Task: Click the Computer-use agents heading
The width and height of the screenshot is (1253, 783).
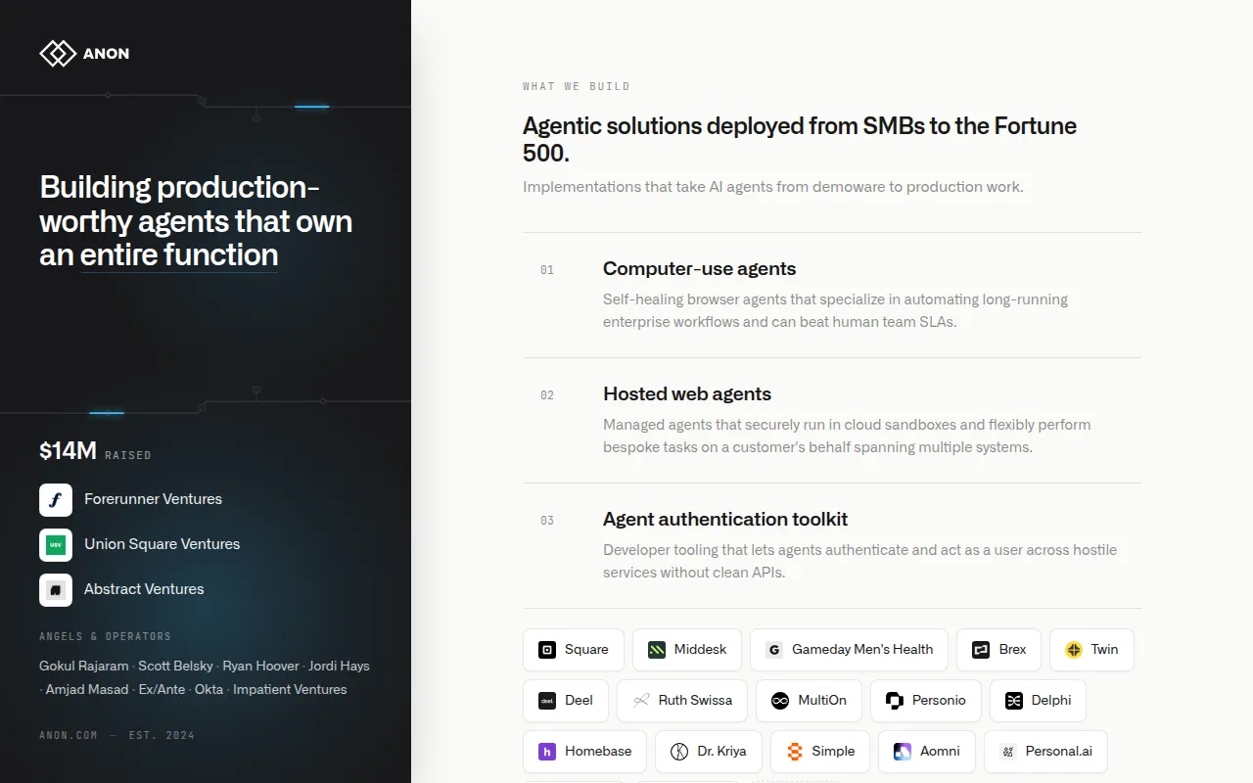Action: [699, 268]
